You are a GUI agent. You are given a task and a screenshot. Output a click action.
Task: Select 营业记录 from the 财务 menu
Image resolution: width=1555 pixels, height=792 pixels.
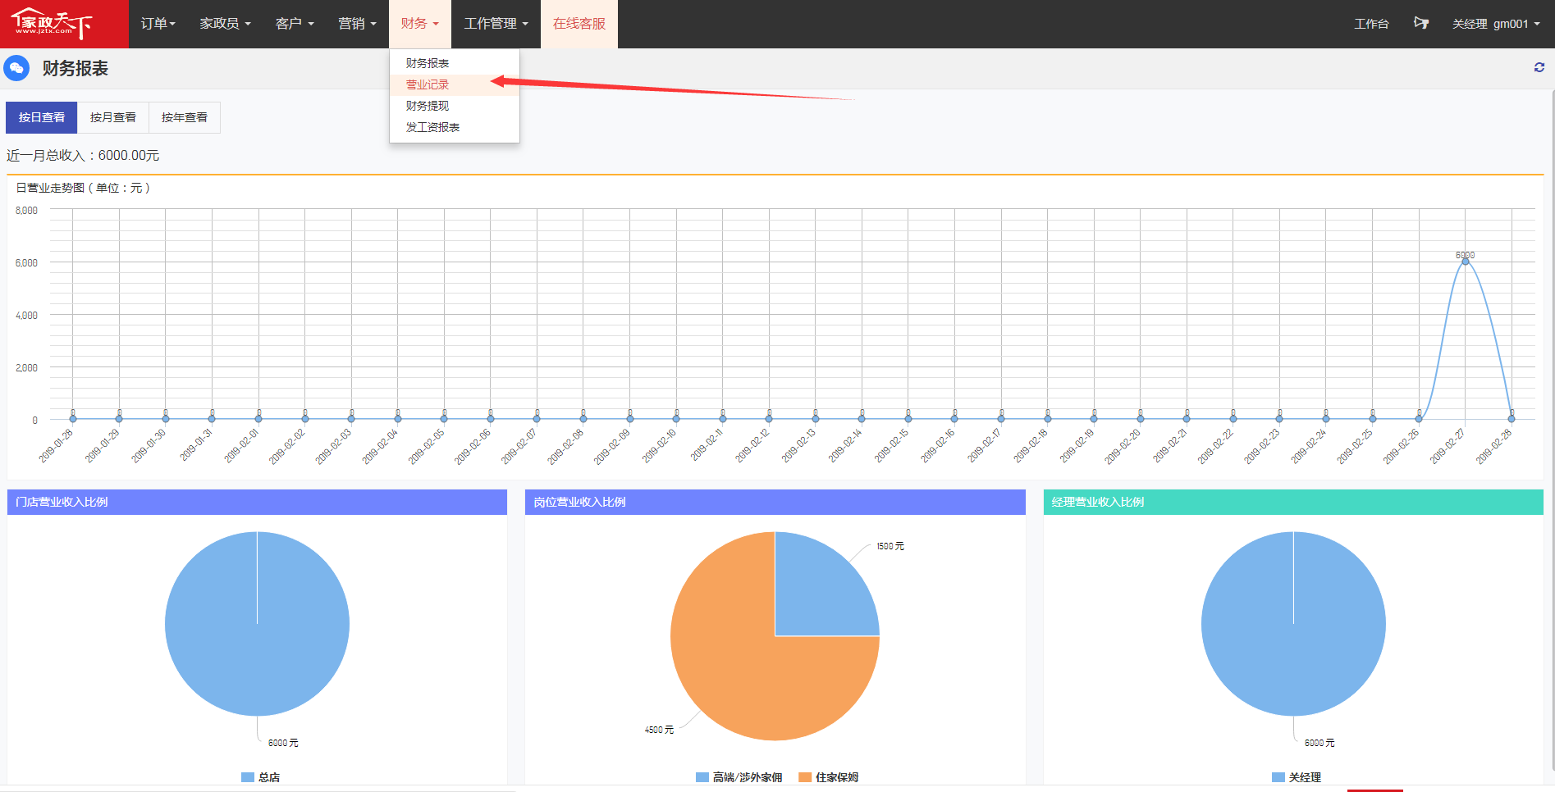click(454, 84)
